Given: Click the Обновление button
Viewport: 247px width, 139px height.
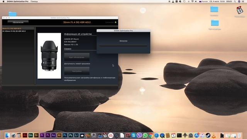Looking at the screenshot, I should 18,22.
